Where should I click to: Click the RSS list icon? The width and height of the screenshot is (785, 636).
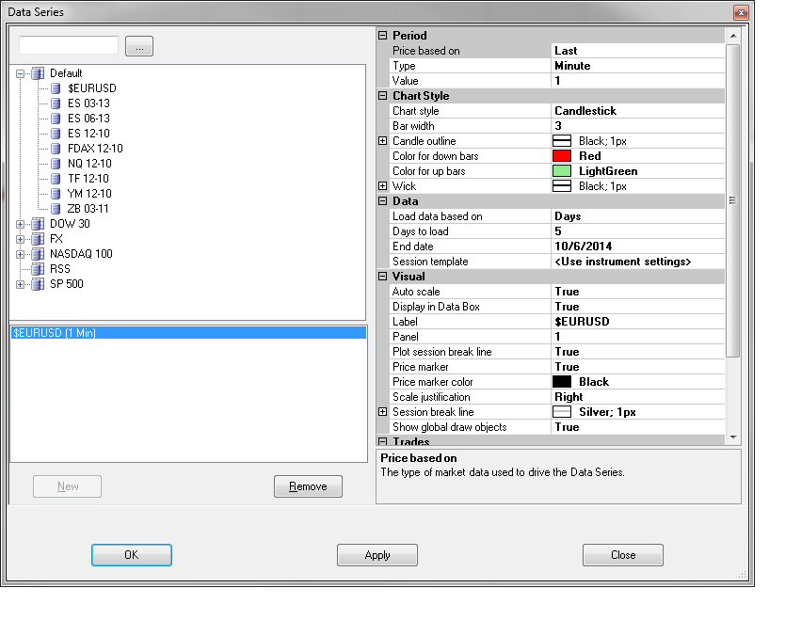pyautogui.click(x=38, y=269)
